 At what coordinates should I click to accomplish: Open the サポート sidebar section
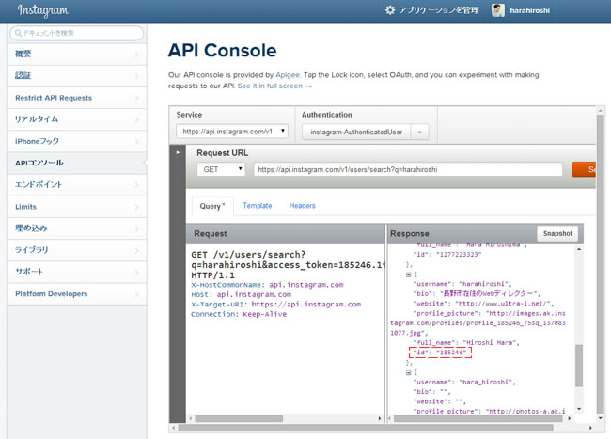point(77,273)
